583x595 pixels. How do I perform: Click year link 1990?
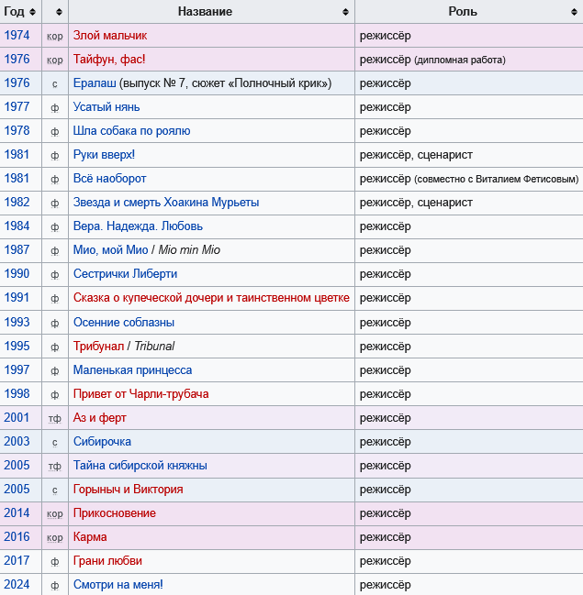[17, 274]
